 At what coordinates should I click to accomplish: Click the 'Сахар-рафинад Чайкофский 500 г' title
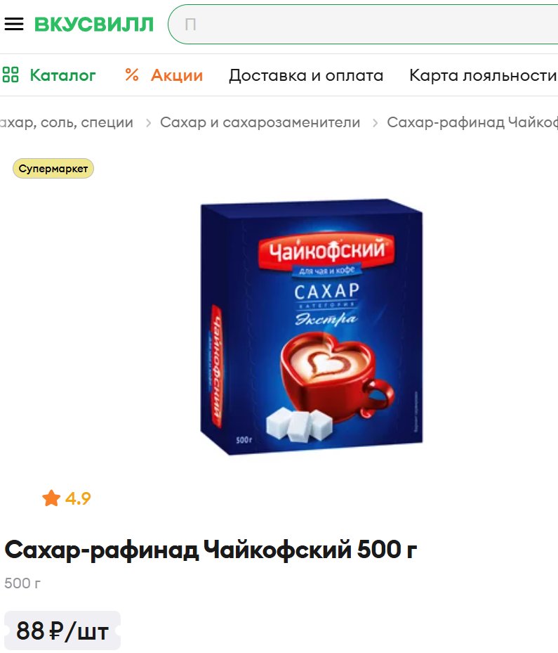(x=211, y=550)
